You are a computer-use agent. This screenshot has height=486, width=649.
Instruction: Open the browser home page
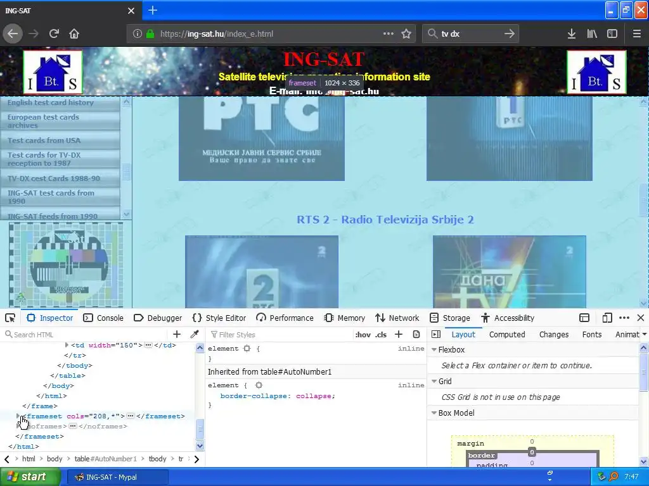pos(74,34)
